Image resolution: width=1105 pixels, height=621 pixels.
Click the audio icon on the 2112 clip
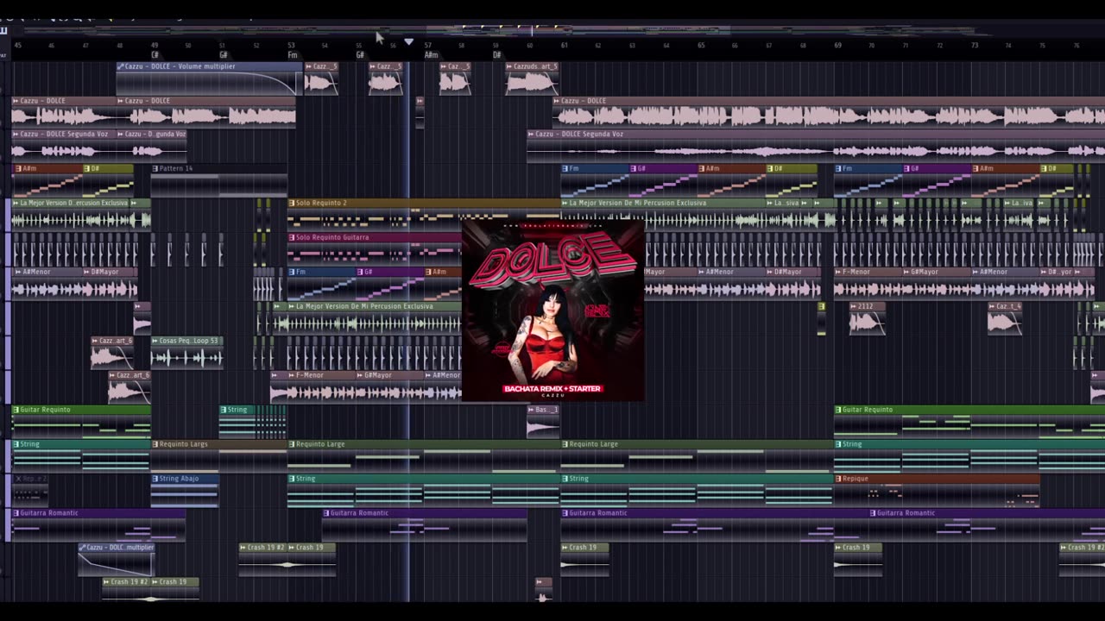click(854, 306)
